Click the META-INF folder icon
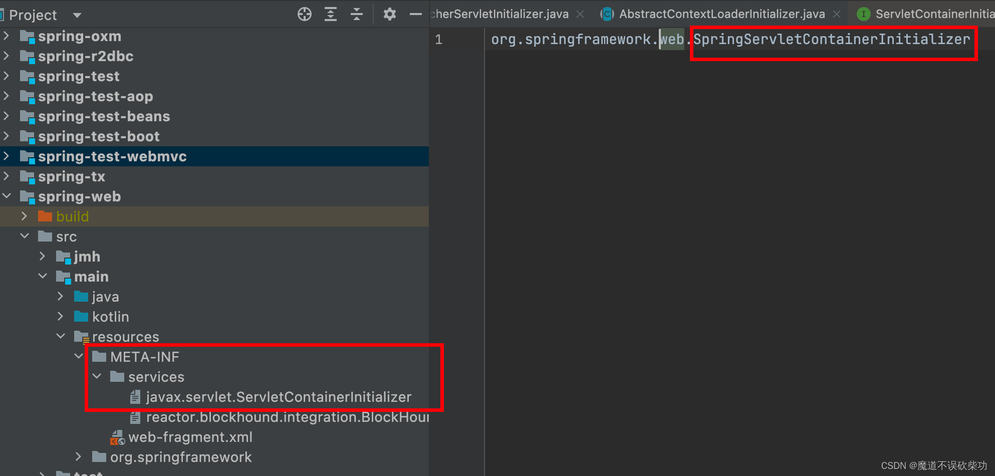The image size is (995, 476). click(x=99, y=356)
